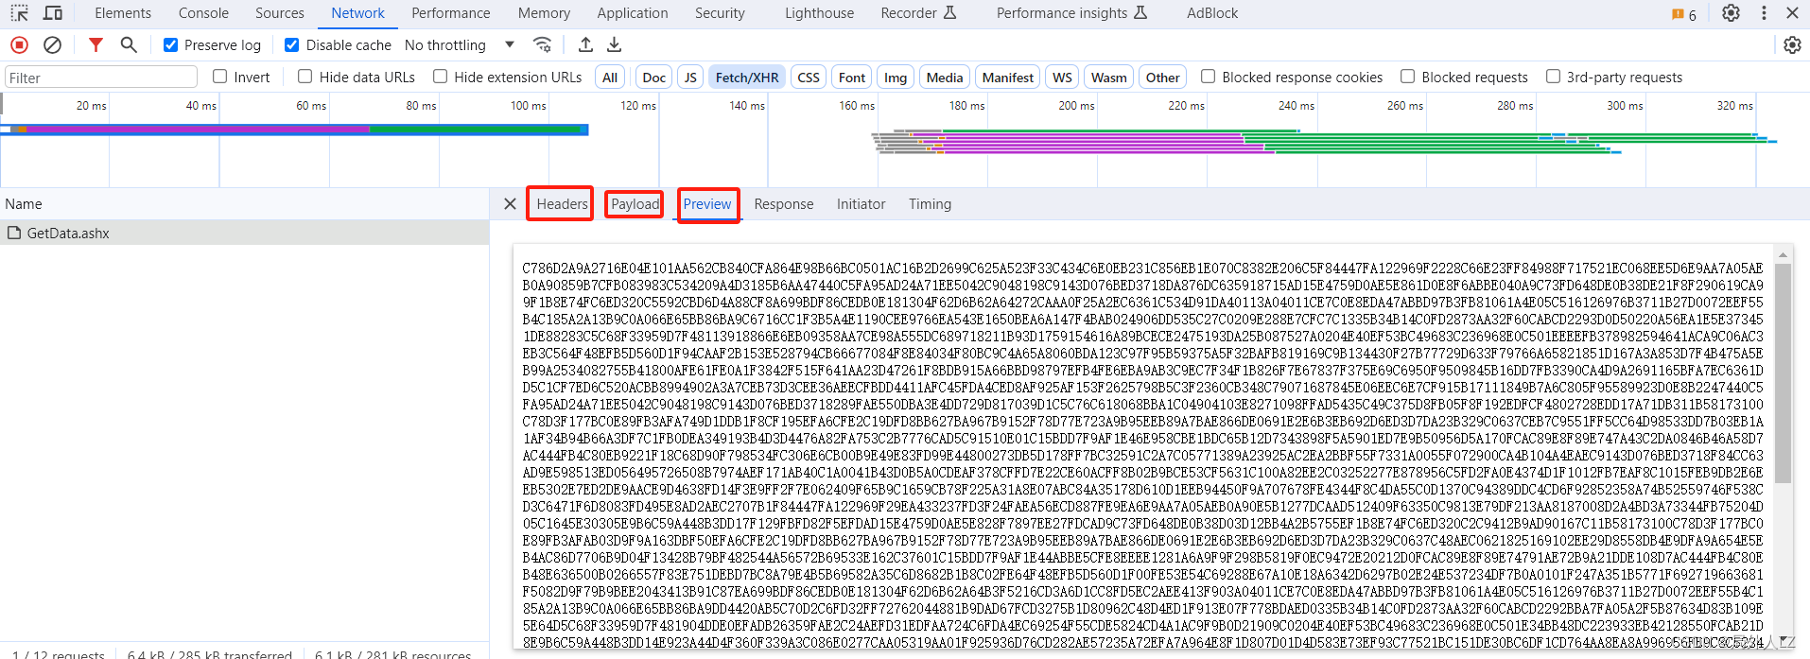Open the Memory panel
The image size is (1810, 659).
544,13
